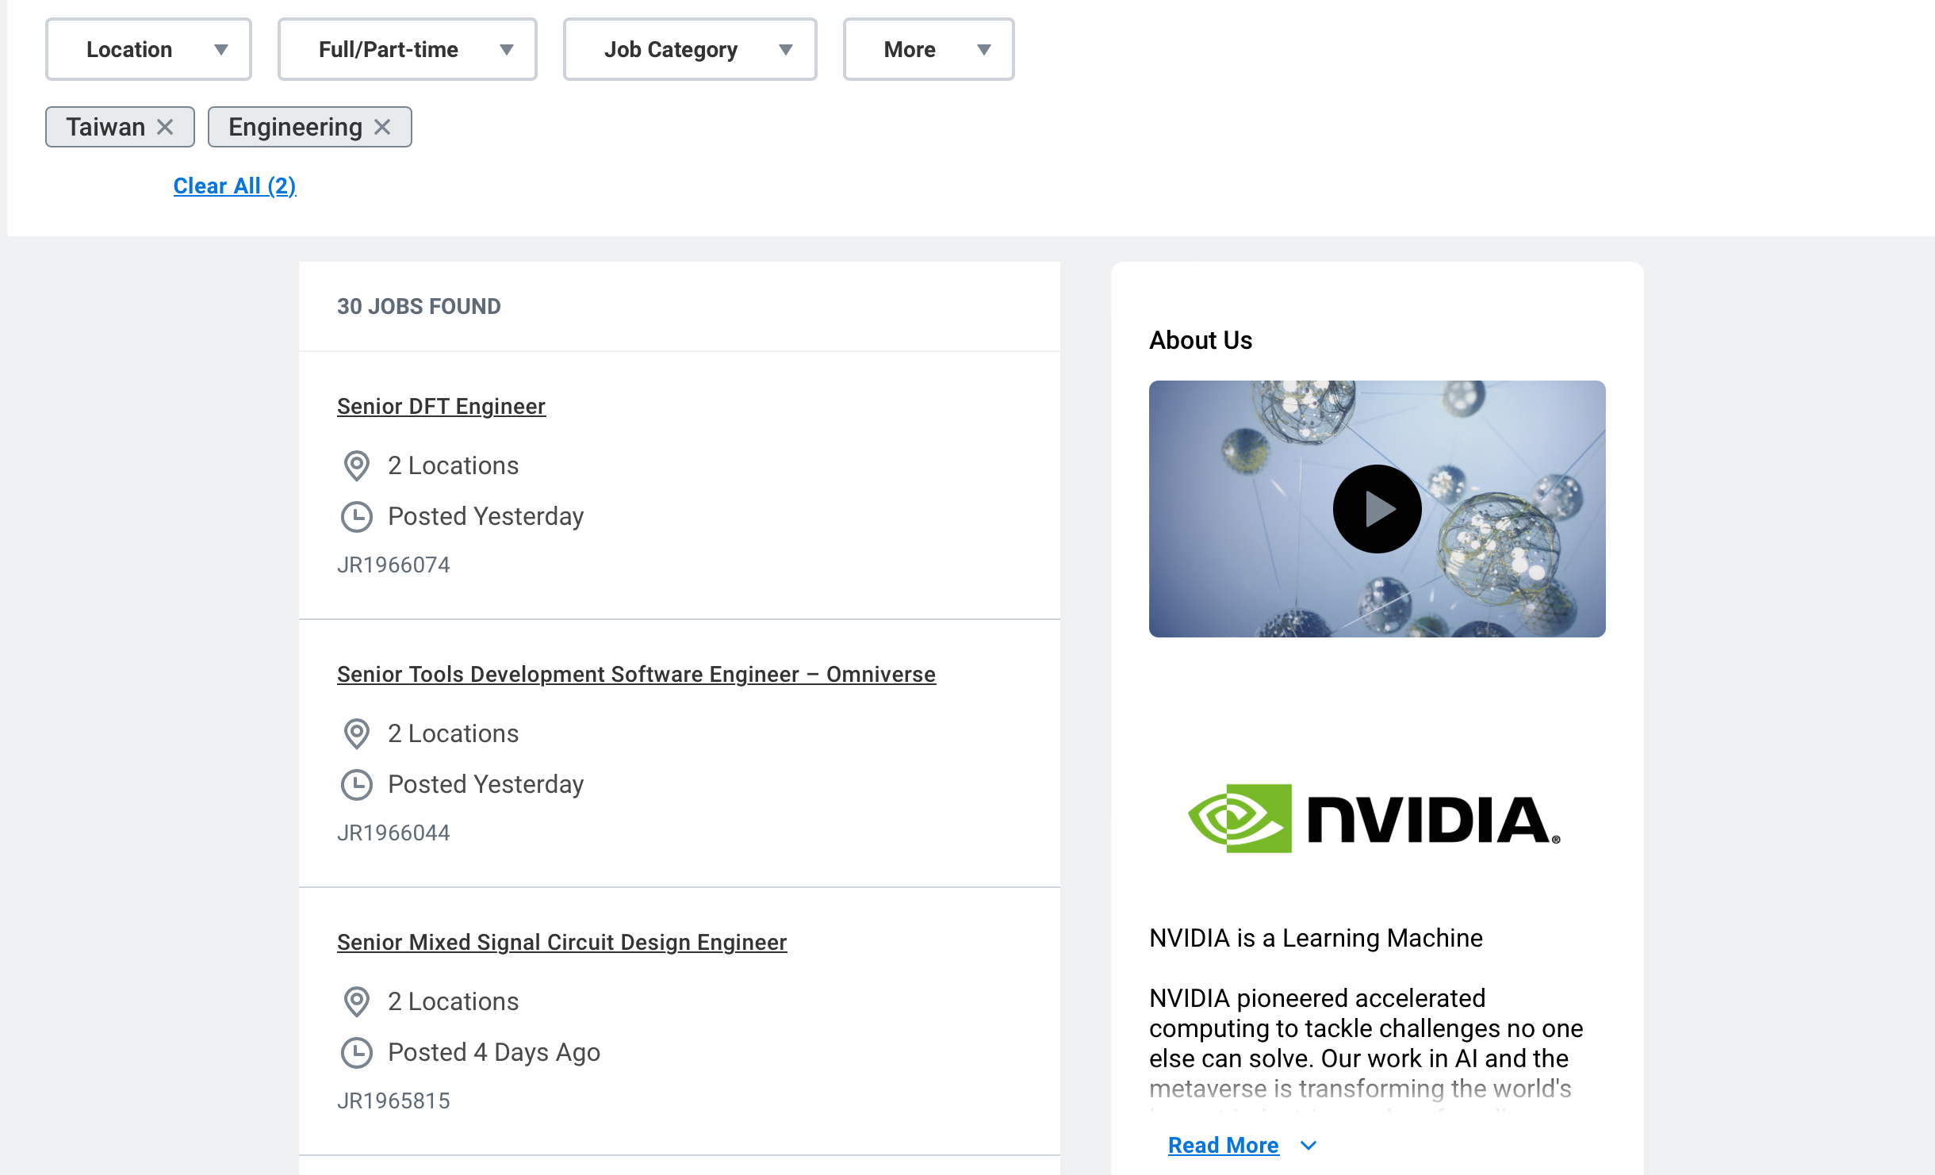Image resolution: width=1935 pixels, height=1175 pixels.
Task: Remove the Engineering filter by clicking its X
Action: [383, 126]
